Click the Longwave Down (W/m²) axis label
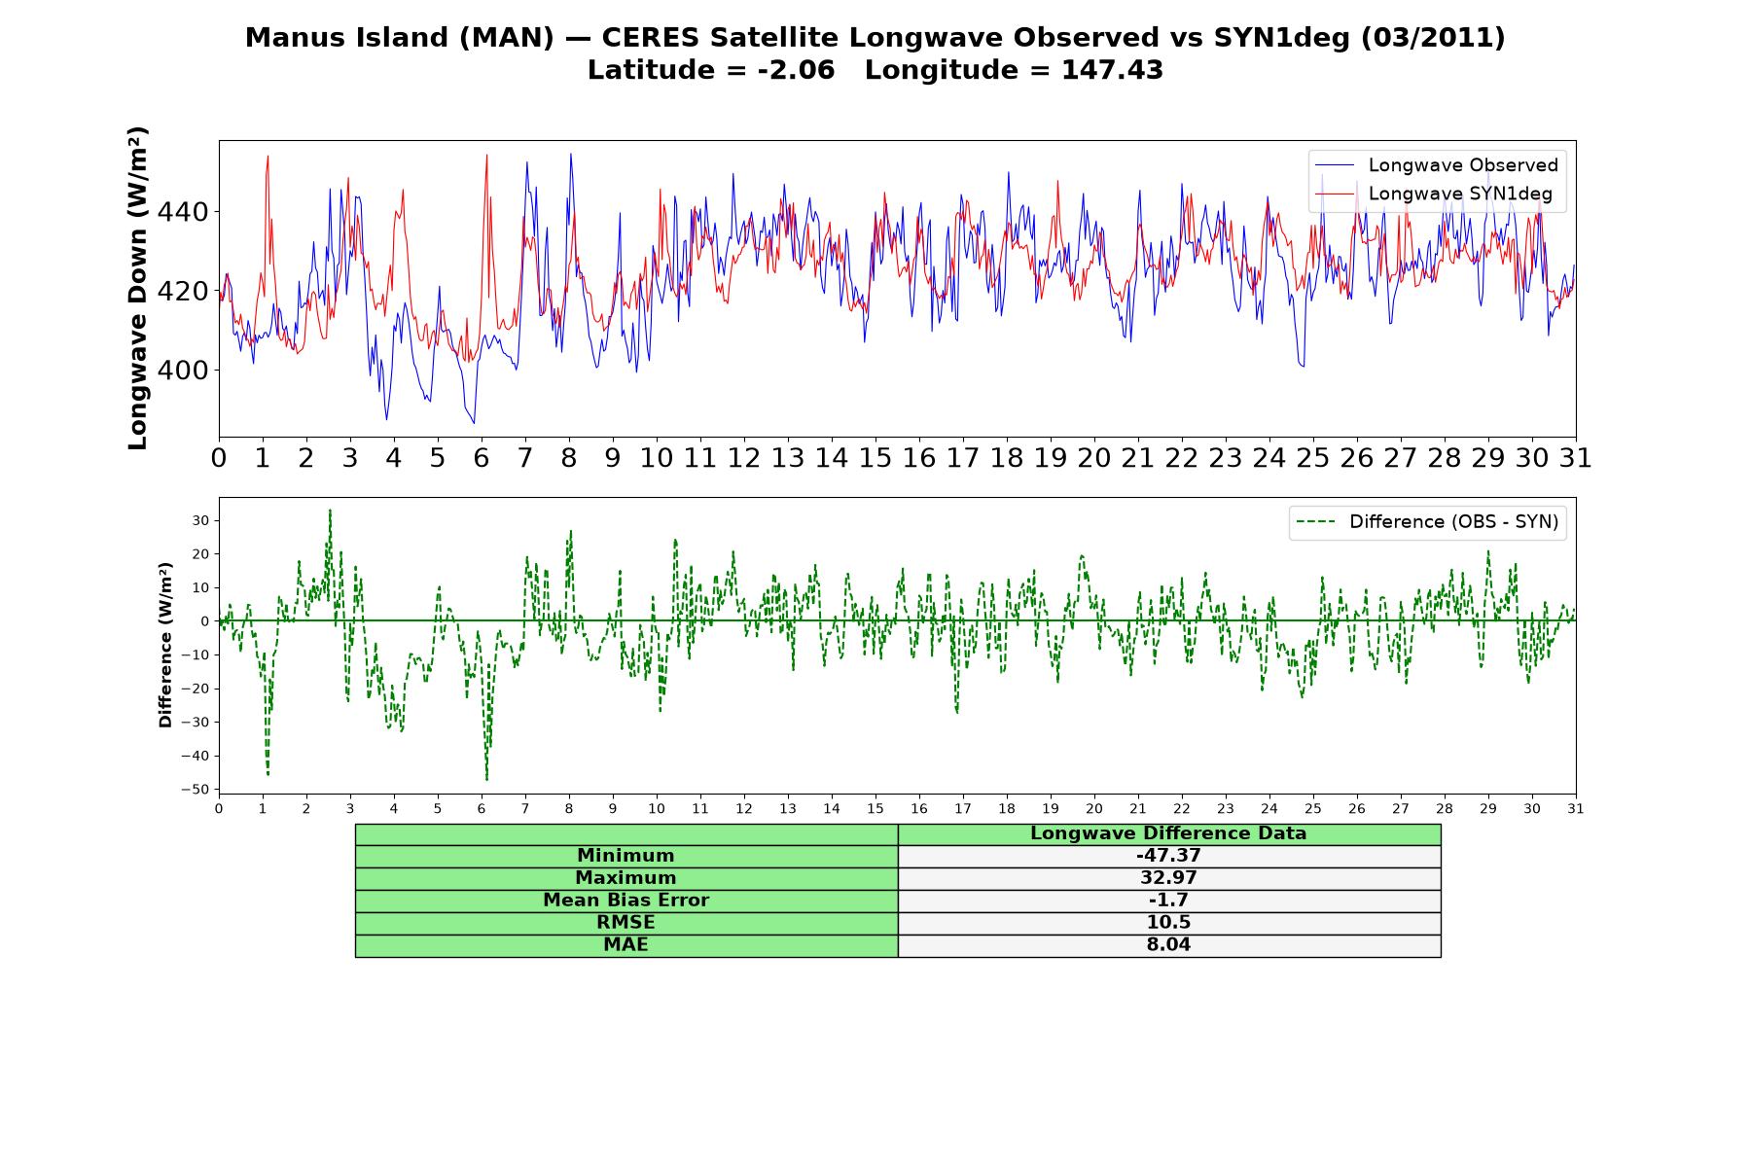1751x1167 pixels. (x=137, y=288)
